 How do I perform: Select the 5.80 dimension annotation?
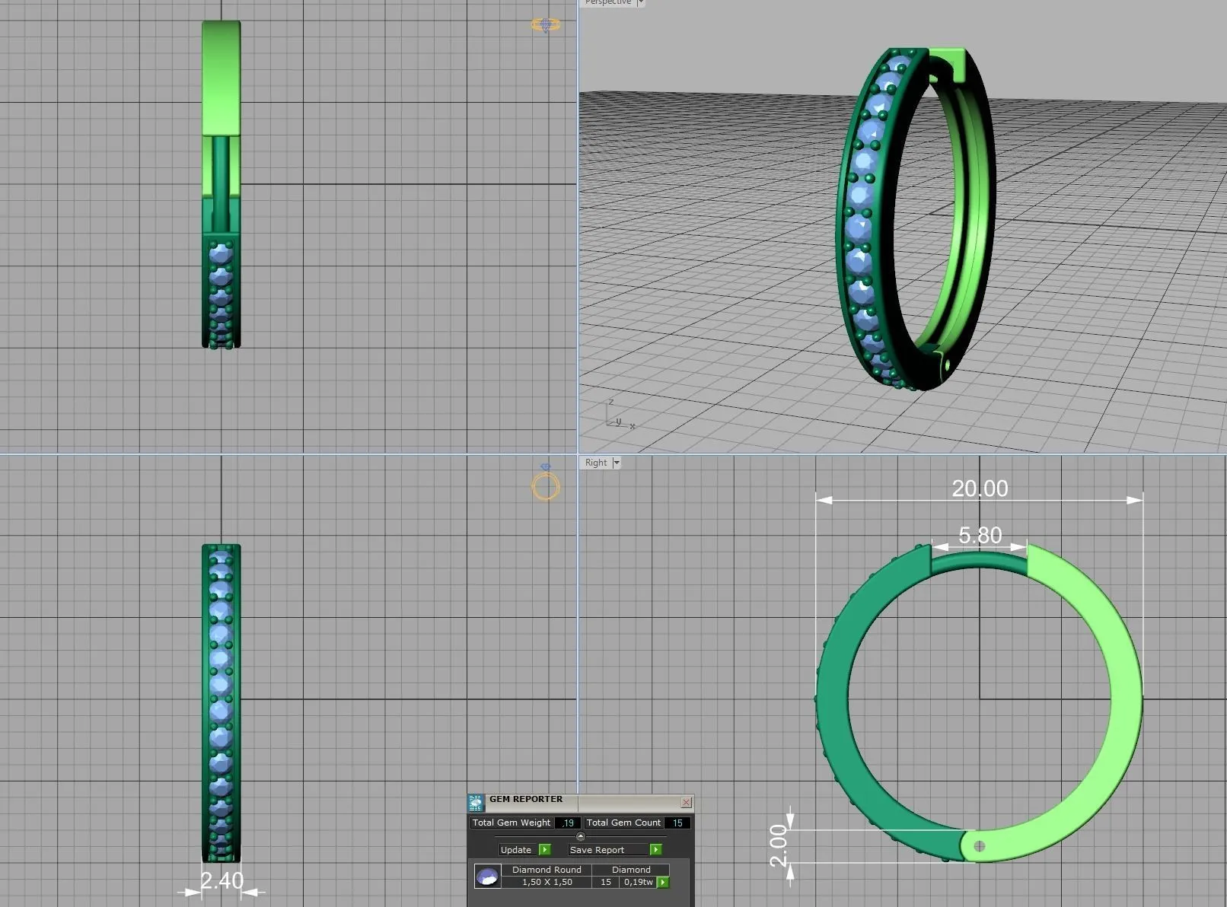click(980, 536)
